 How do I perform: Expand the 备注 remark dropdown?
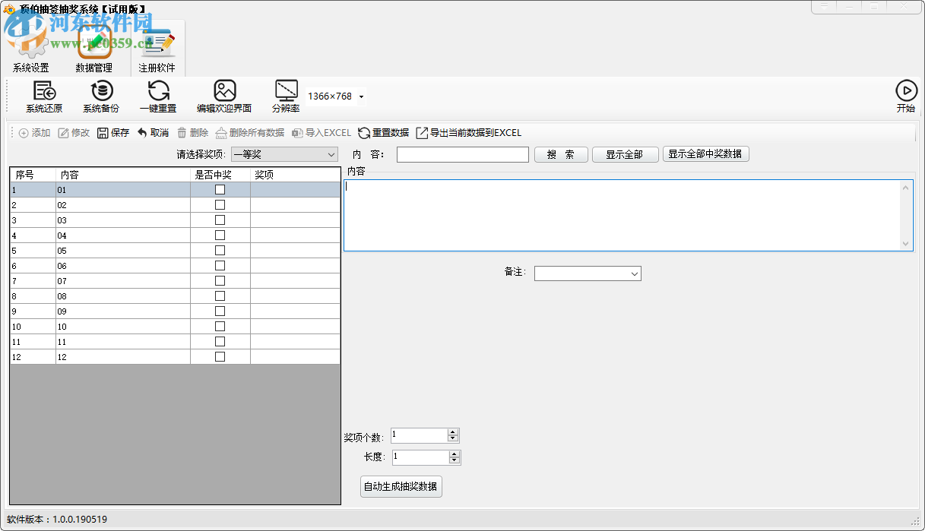pos(634,273)
